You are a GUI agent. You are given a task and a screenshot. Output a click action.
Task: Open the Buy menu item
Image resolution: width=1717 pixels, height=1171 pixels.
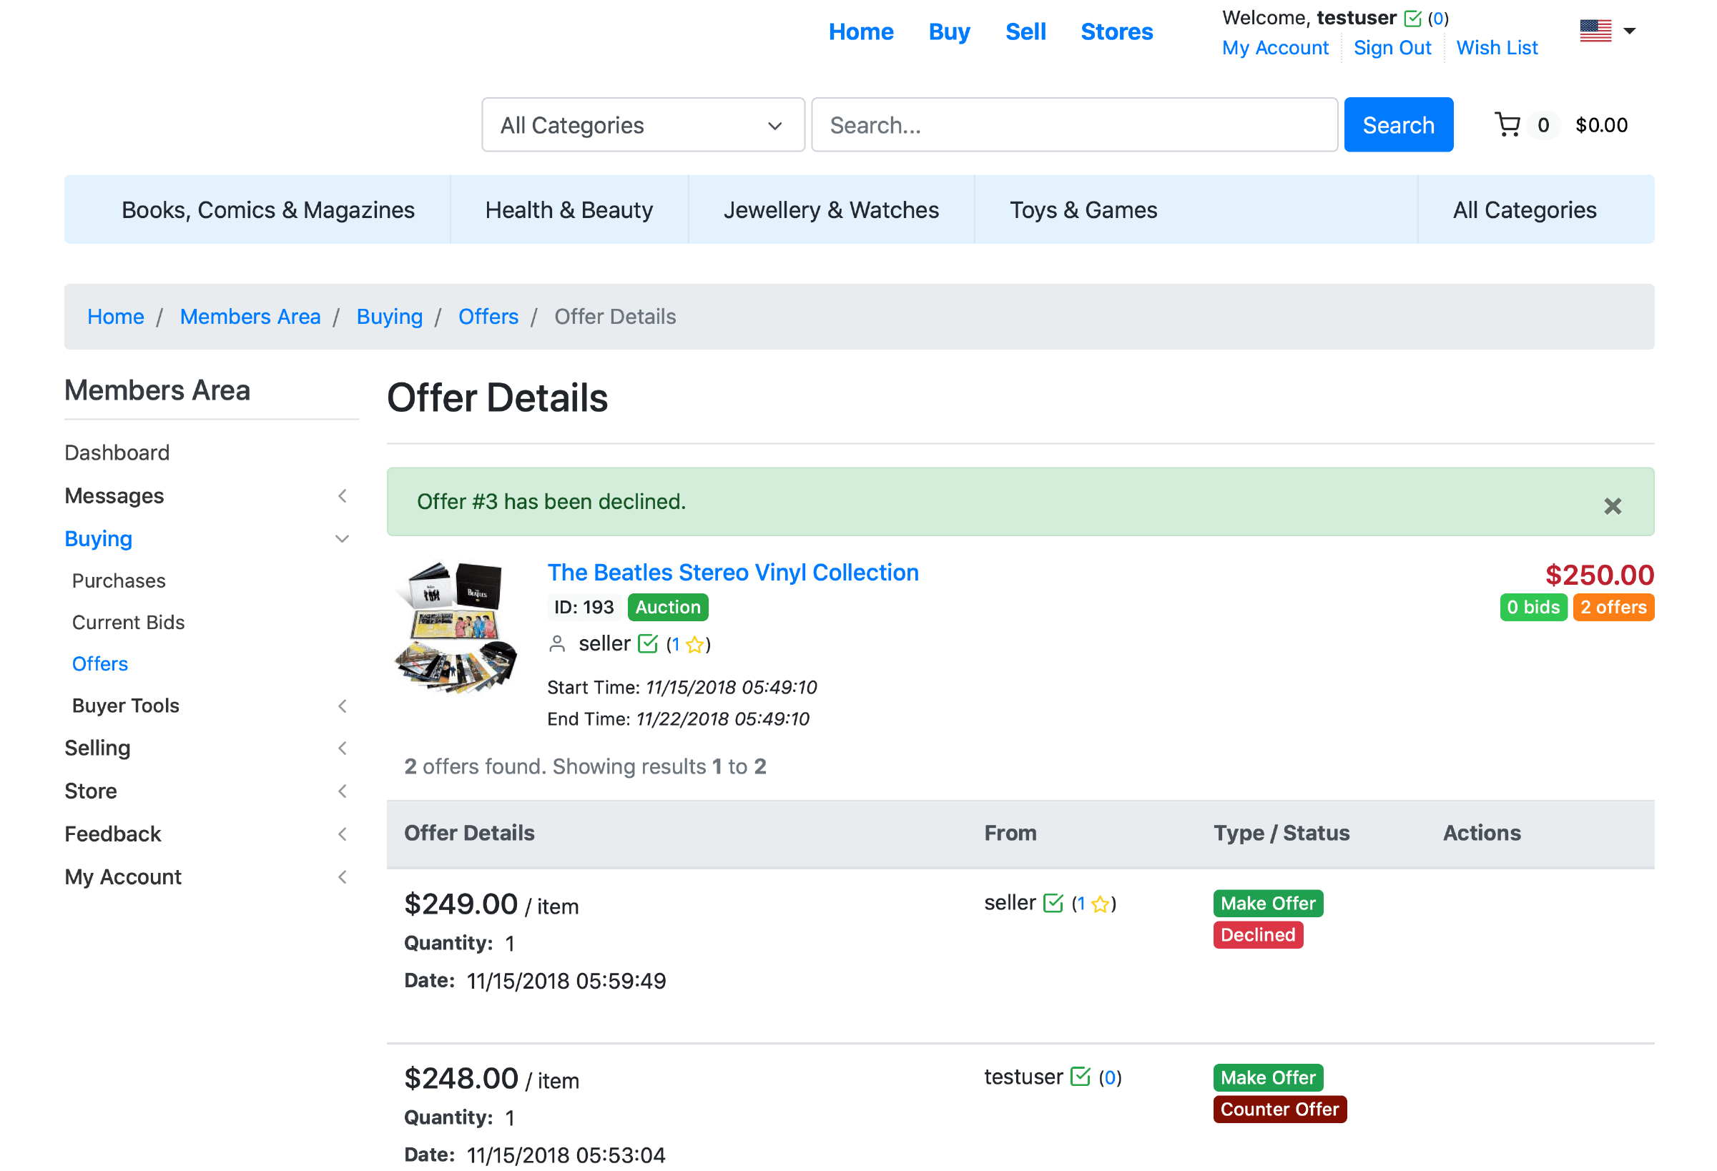click(x=950, y=31)
